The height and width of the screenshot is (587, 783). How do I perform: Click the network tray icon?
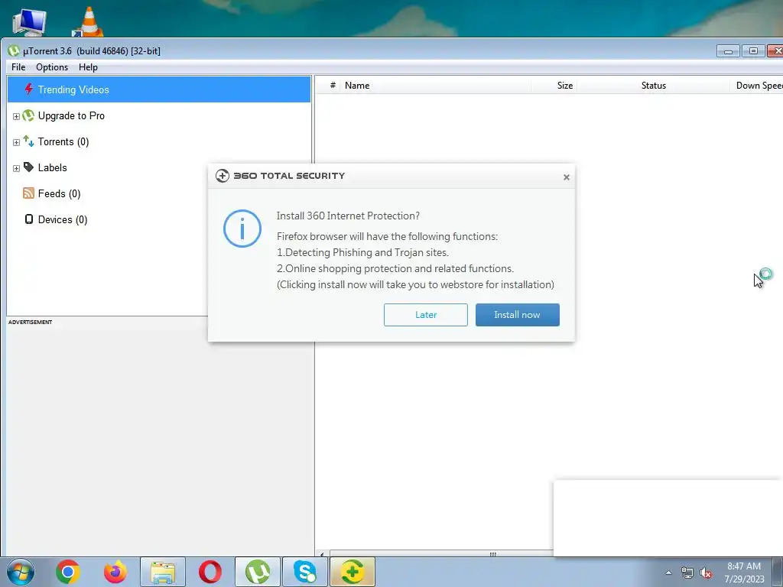point(687,572)
